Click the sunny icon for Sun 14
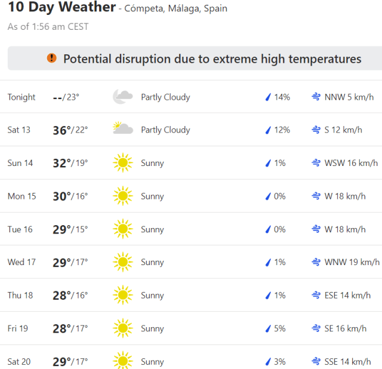Image resolution: width=382 pixels, height=369 pixels. pos(122,163)
